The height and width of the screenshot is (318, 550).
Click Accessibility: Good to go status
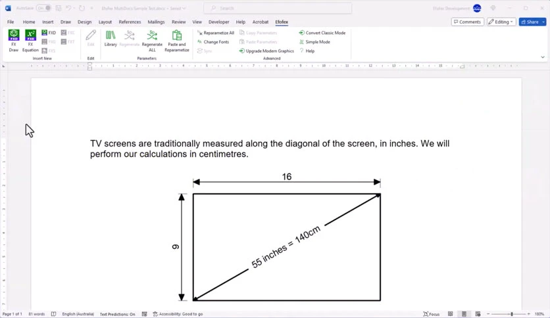pyautogui.click(x=178, y=314)
